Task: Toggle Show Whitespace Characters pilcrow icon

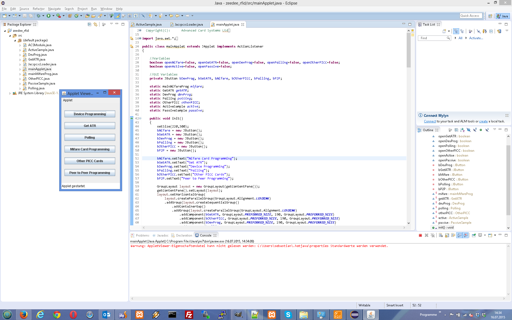Action: click(x=136, y=16)
